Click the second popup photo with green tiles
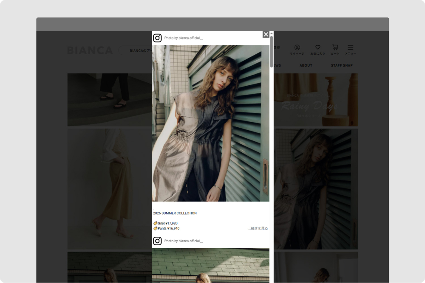Viewport: 425px width, 283px height. click(211, 266)
